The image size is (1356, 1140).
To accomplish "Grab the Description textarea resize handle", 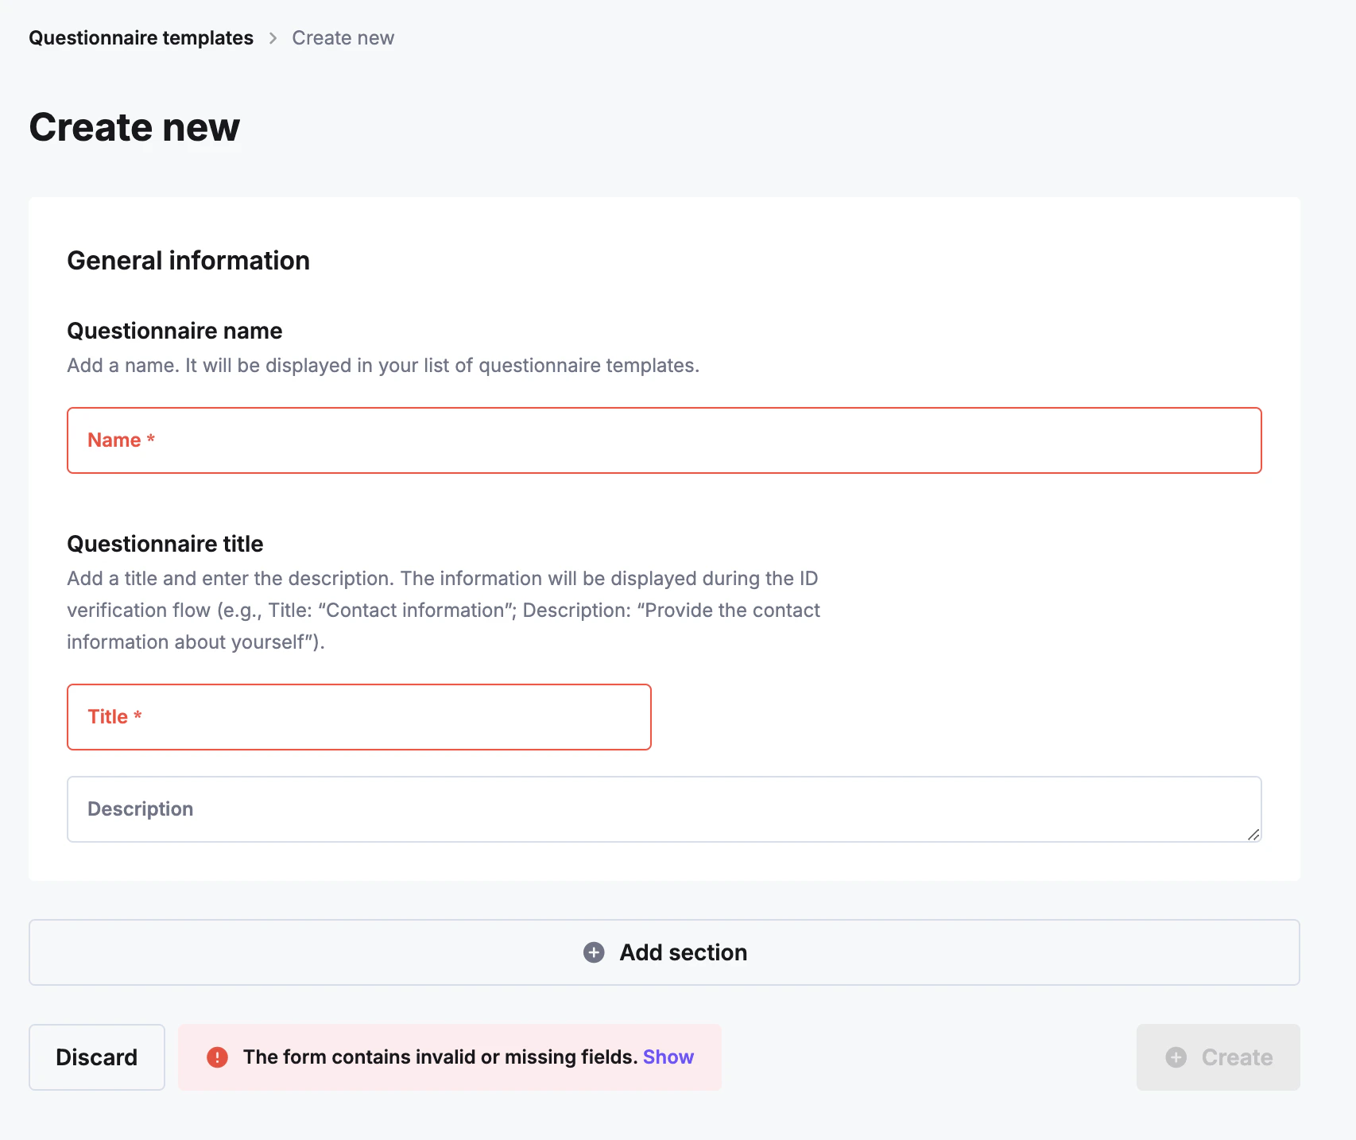I will point(1253,834).
